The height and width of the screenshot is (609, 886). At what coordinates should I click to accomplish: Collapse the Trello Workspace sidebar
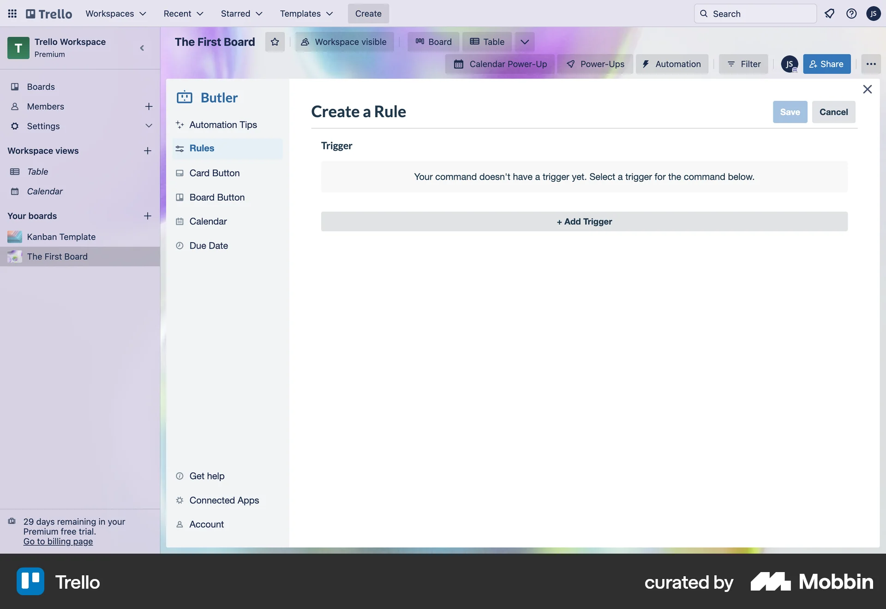(142, 48)
